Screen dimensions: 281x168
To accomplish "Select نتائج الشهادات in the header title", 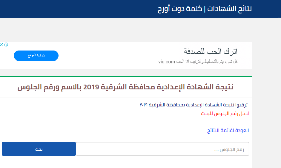I will [x=229, y=9].
